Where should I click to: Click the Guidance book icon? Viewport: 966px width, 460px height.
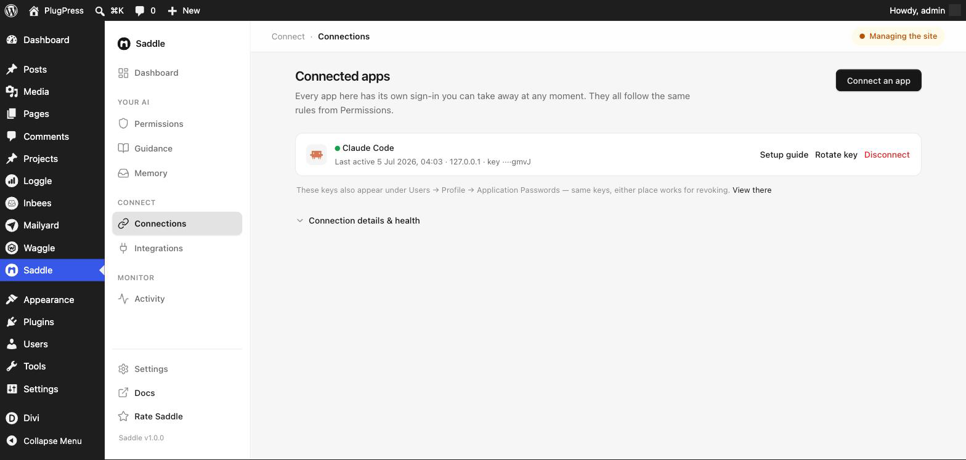123,148
